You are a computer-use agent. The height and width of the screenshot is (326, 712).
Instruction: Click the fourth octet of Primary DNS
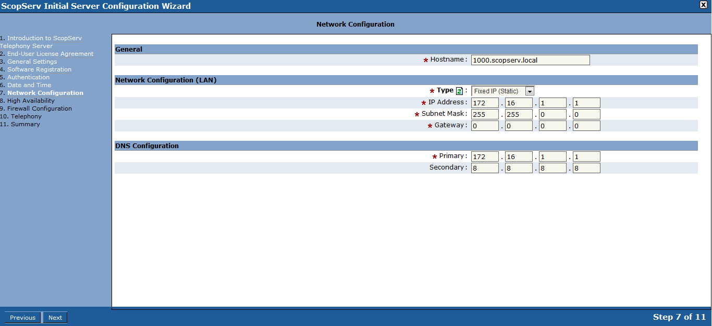(586, 156)
